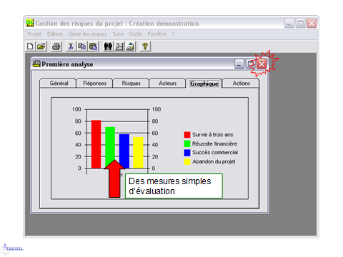Viewport: 343px width, 257px height.
Task: Open a project with the folder icon
Action: pyautogui.click(x=41, y=46)
